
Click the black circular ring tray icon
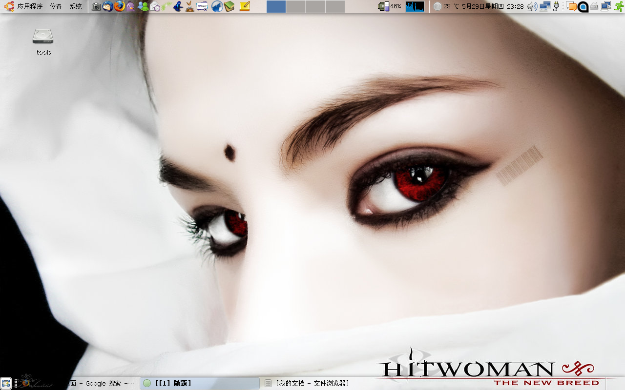point(583,7)
